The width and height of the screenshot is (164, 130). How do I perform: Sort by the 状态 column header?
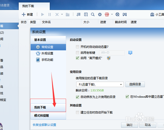tap(24, 22)
